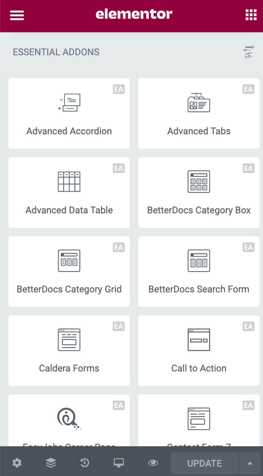Viewport: 263px width, 476px height.
Task: Enter Responsive Mode via the monitor icon
Action: coord(118,463)
